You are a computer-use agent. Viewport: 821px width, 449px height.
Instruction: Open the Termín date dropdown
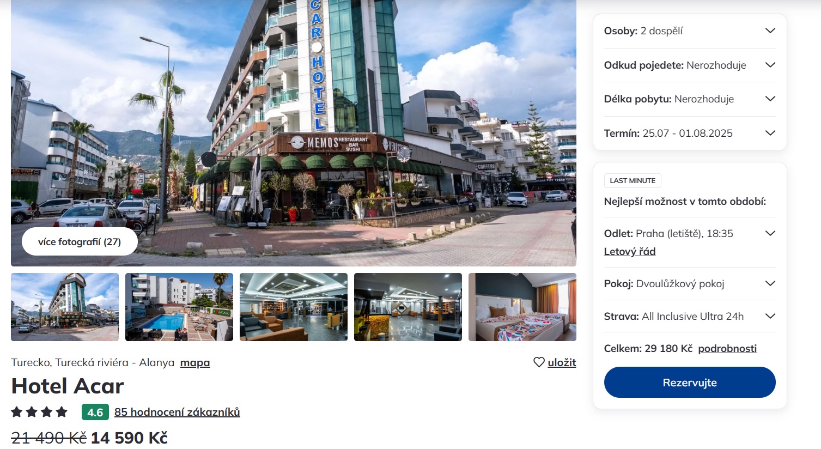pyautogui.click(x=690, y=133)
